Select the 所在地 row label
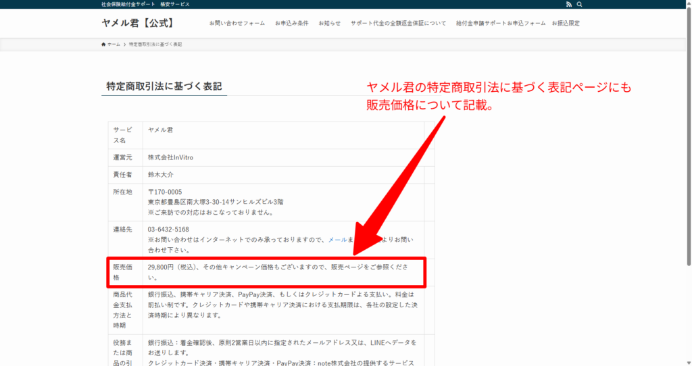 (x=123, y=192)
